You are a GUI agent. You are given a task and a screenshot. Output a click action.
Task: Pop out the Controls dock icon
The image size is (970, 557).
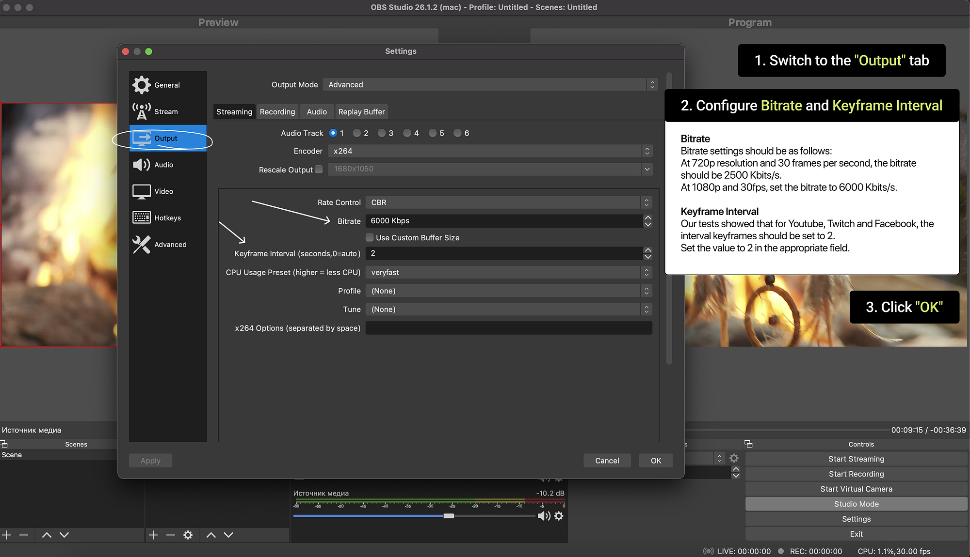pos(748,444)
